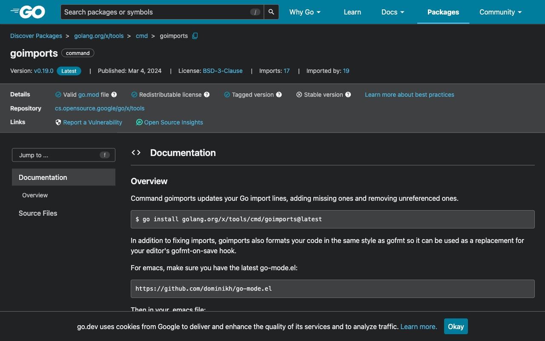The image size is (545, 341).
Task: Click the shield icon beside Report a Vulnerability
Action: [x=58, y=122]
